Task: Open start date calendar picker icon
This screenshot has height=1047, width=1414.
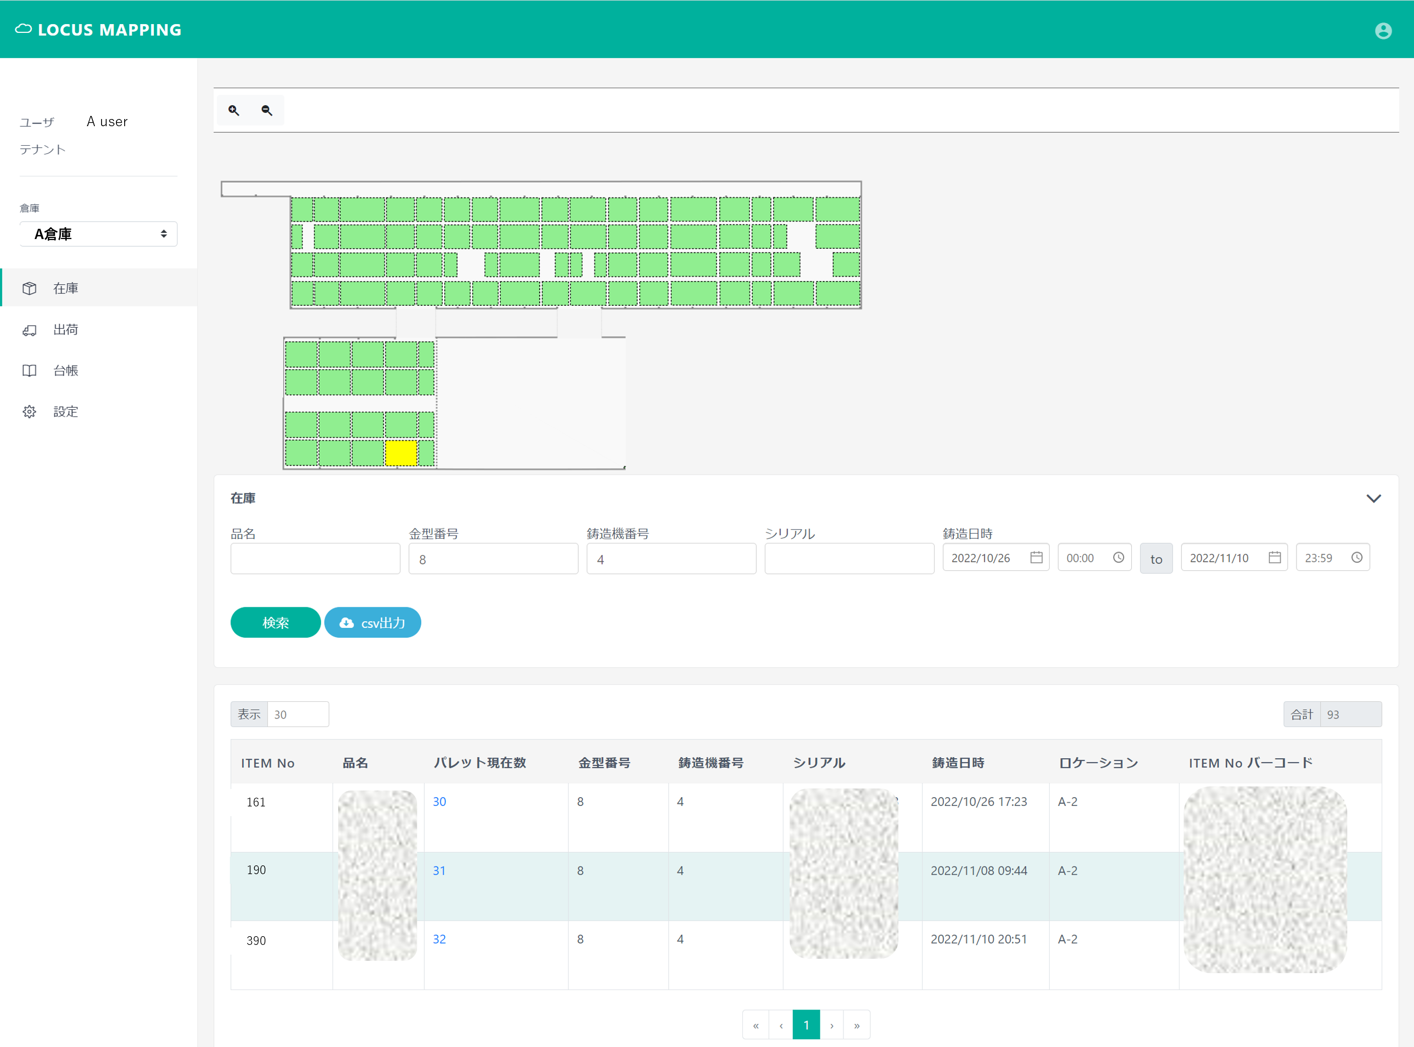Action: coord(1036,557)
